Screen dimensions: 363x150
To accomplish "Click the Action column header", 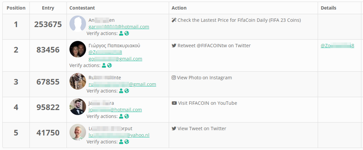I will click(x=179, y=8).
